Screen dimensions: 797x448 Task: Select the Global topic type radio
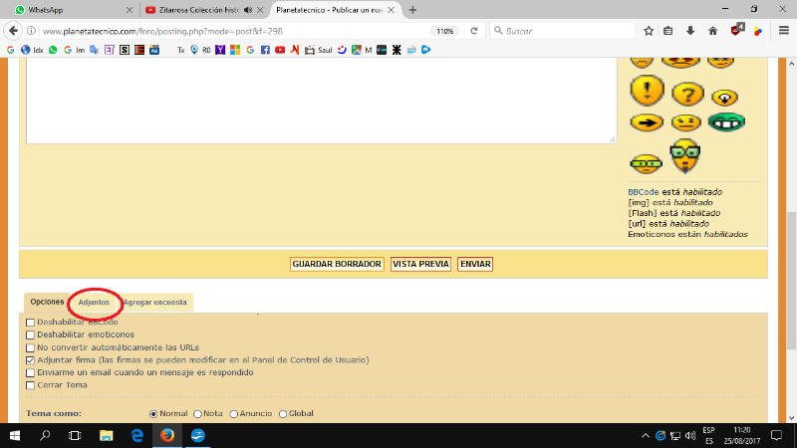(x=283, y=413)
